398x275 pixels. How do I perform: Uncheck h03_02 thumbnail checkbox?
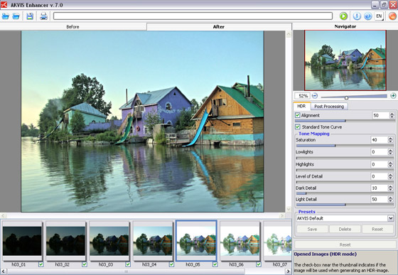point(85,264)
